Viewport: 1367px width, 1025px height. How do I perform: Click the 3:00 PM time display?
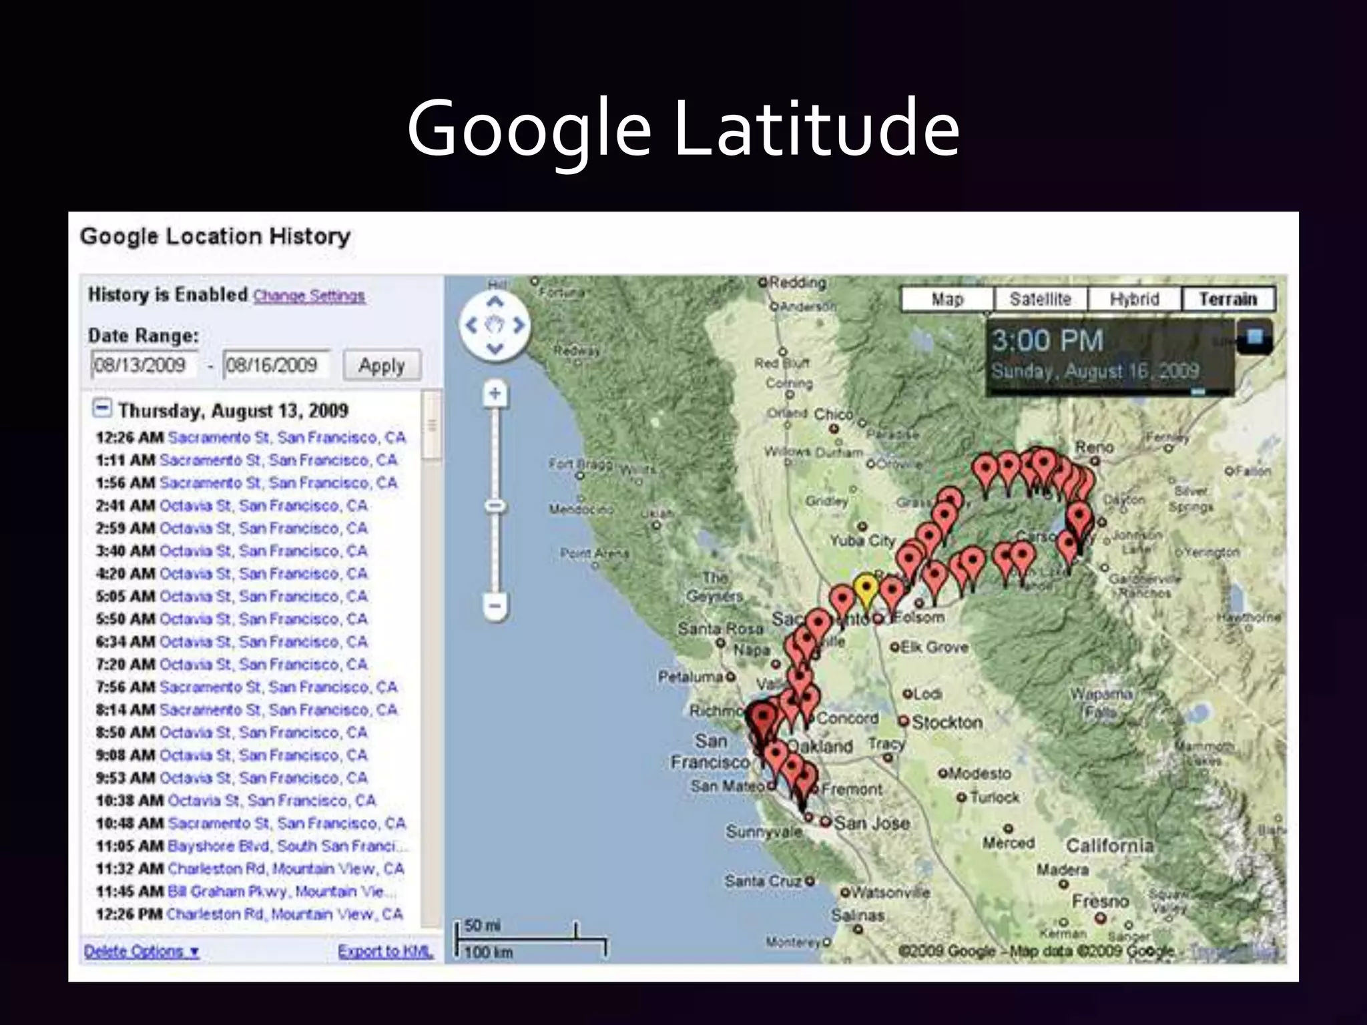(x=1047, y=341)
